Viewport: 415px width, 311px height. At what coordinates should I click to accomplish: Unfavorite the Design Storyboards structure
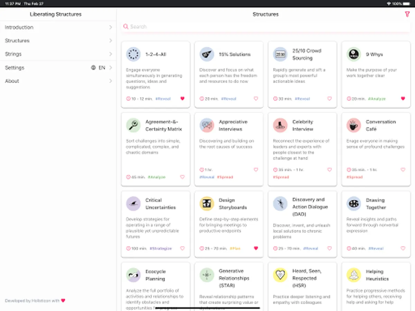click(256, 248)
